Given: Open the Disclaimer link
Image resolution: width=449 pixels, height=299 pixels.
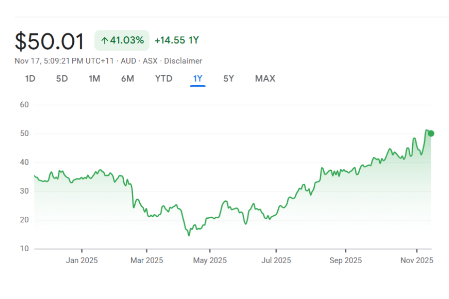Looking at the screenshot, I should click(183, 61).
